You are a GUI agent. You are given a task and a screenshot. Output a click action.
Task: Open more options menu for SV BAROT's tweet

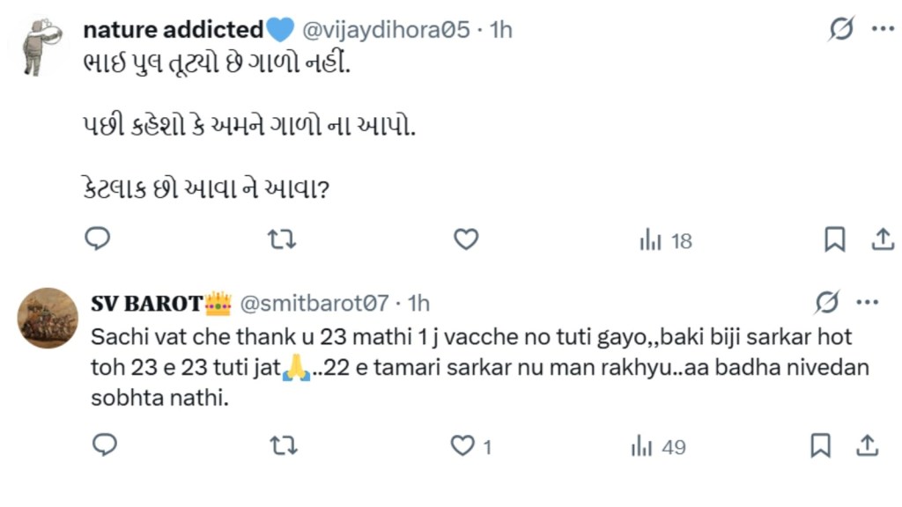pos(868,304)
